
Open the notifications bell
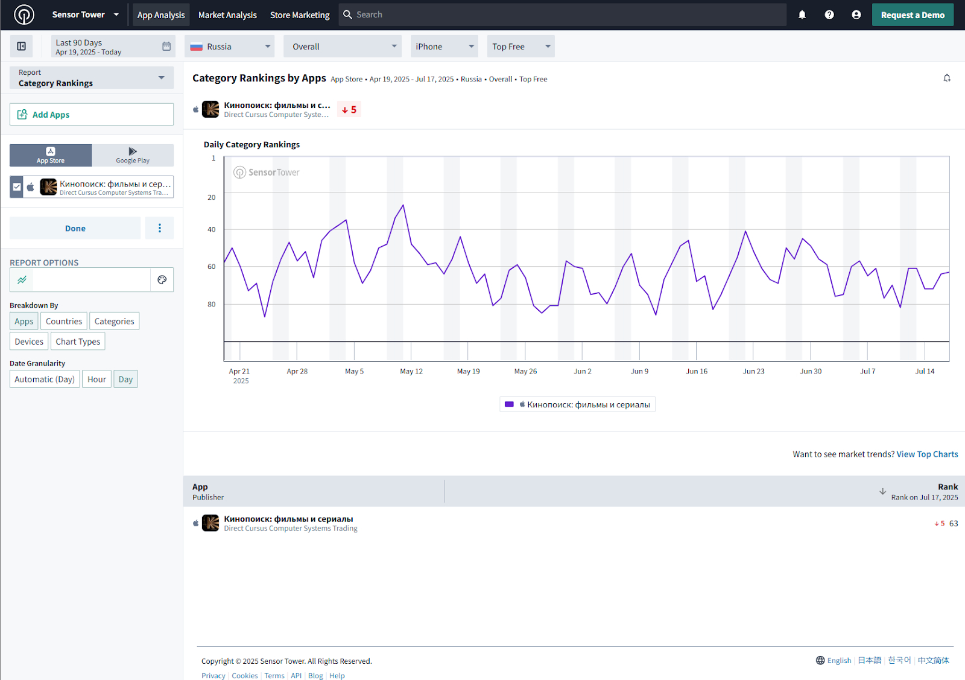coord(802,15)
